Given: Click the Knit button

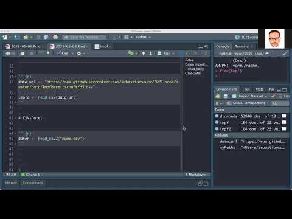Looking at the screenshot, I should click(x=63, y=54).
